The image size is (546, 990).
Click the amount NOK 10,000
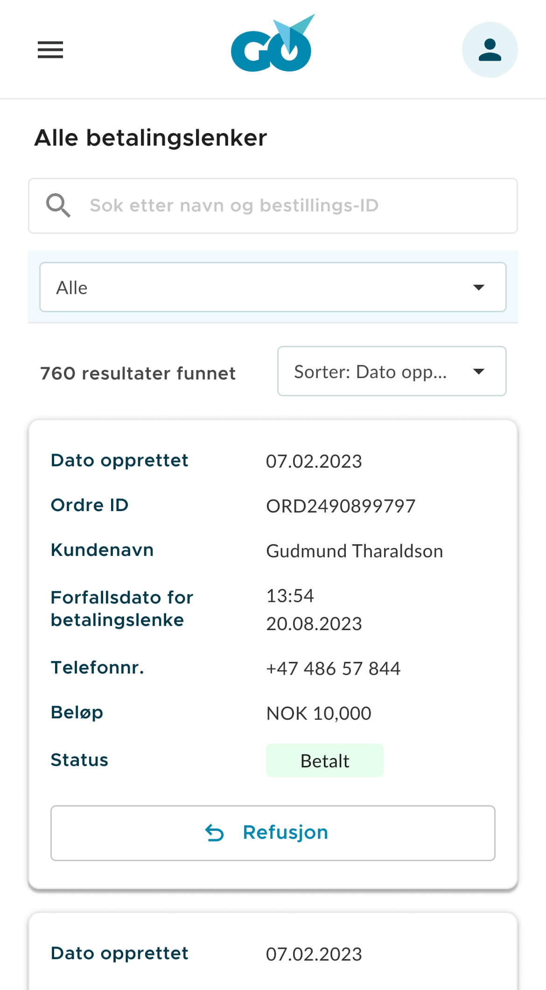click(x=319, y=713)
